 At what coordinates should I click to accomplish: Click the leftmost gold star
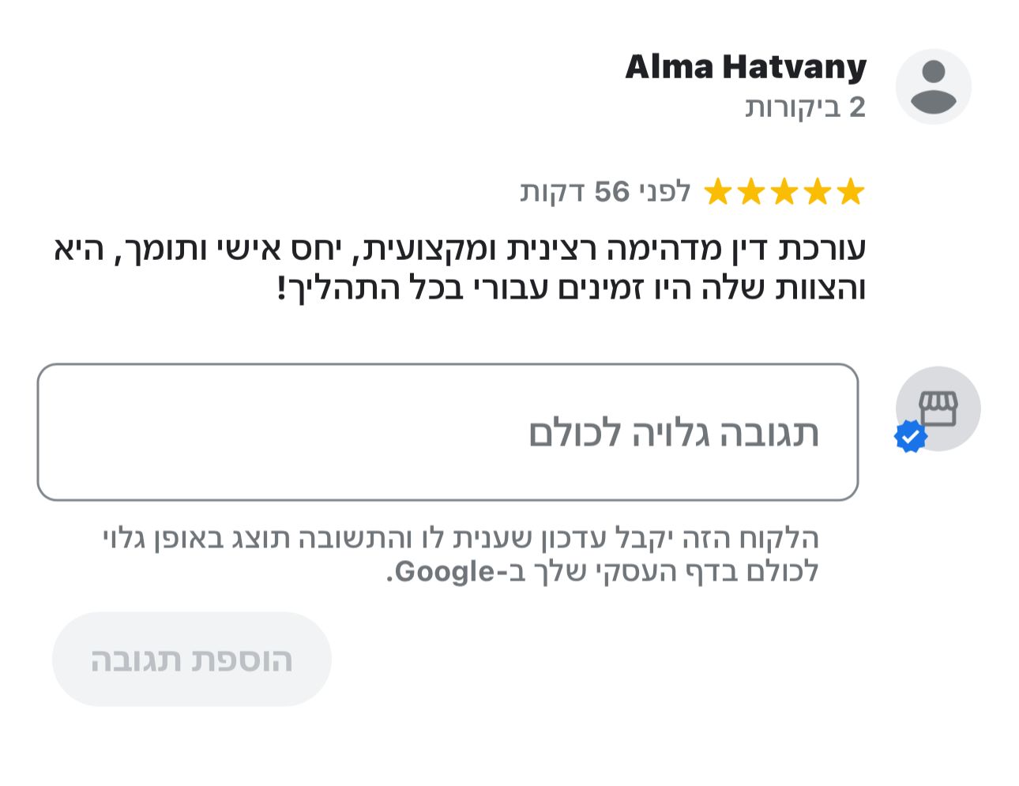(x=717, y=192)
